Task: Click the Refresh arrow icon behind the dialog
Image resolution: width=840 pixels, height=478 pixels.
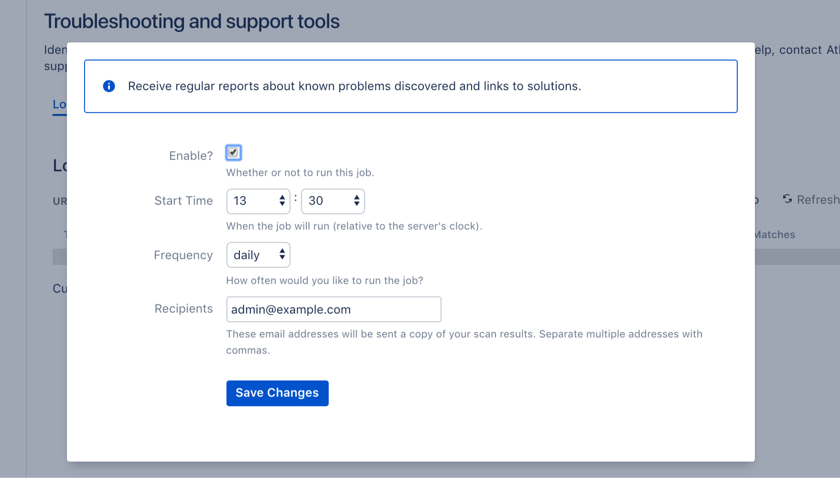Action: 787,199
